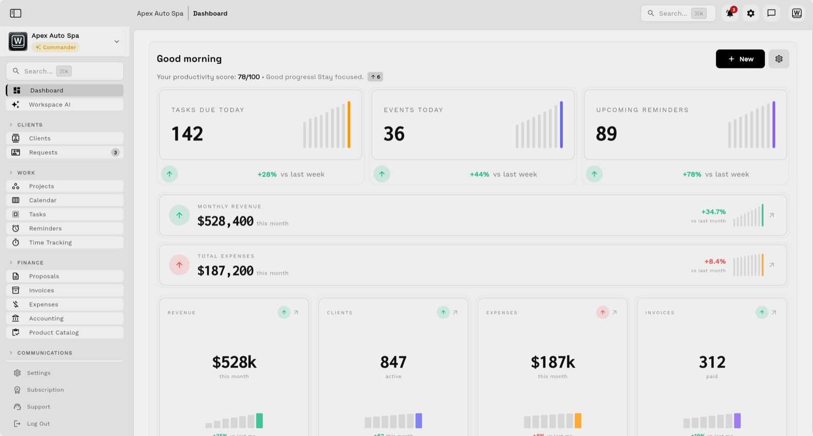Go to the Invoices menu item

tap(65, 290)
